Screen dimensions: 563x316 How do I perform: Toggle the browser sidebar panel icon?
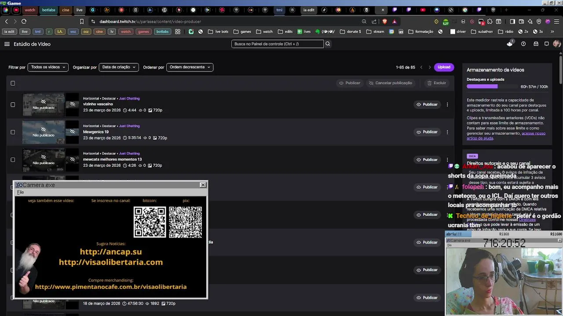[512, 22]
